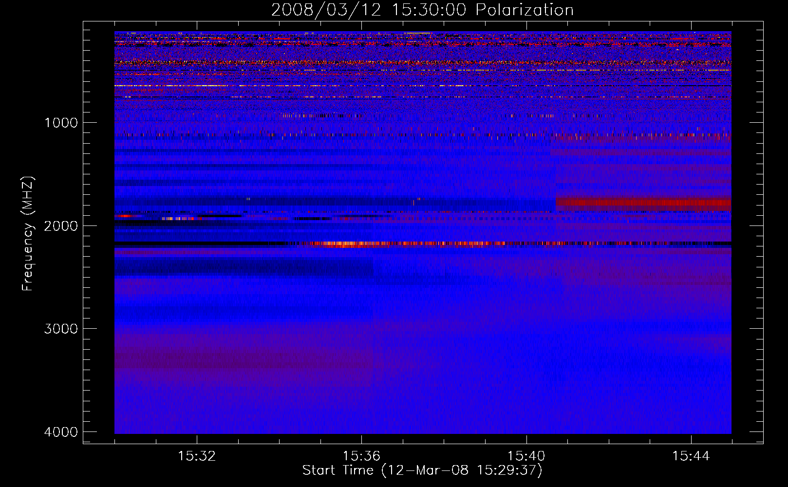
Task: Click the 15:36 time tick label
Action: (361, 456)
